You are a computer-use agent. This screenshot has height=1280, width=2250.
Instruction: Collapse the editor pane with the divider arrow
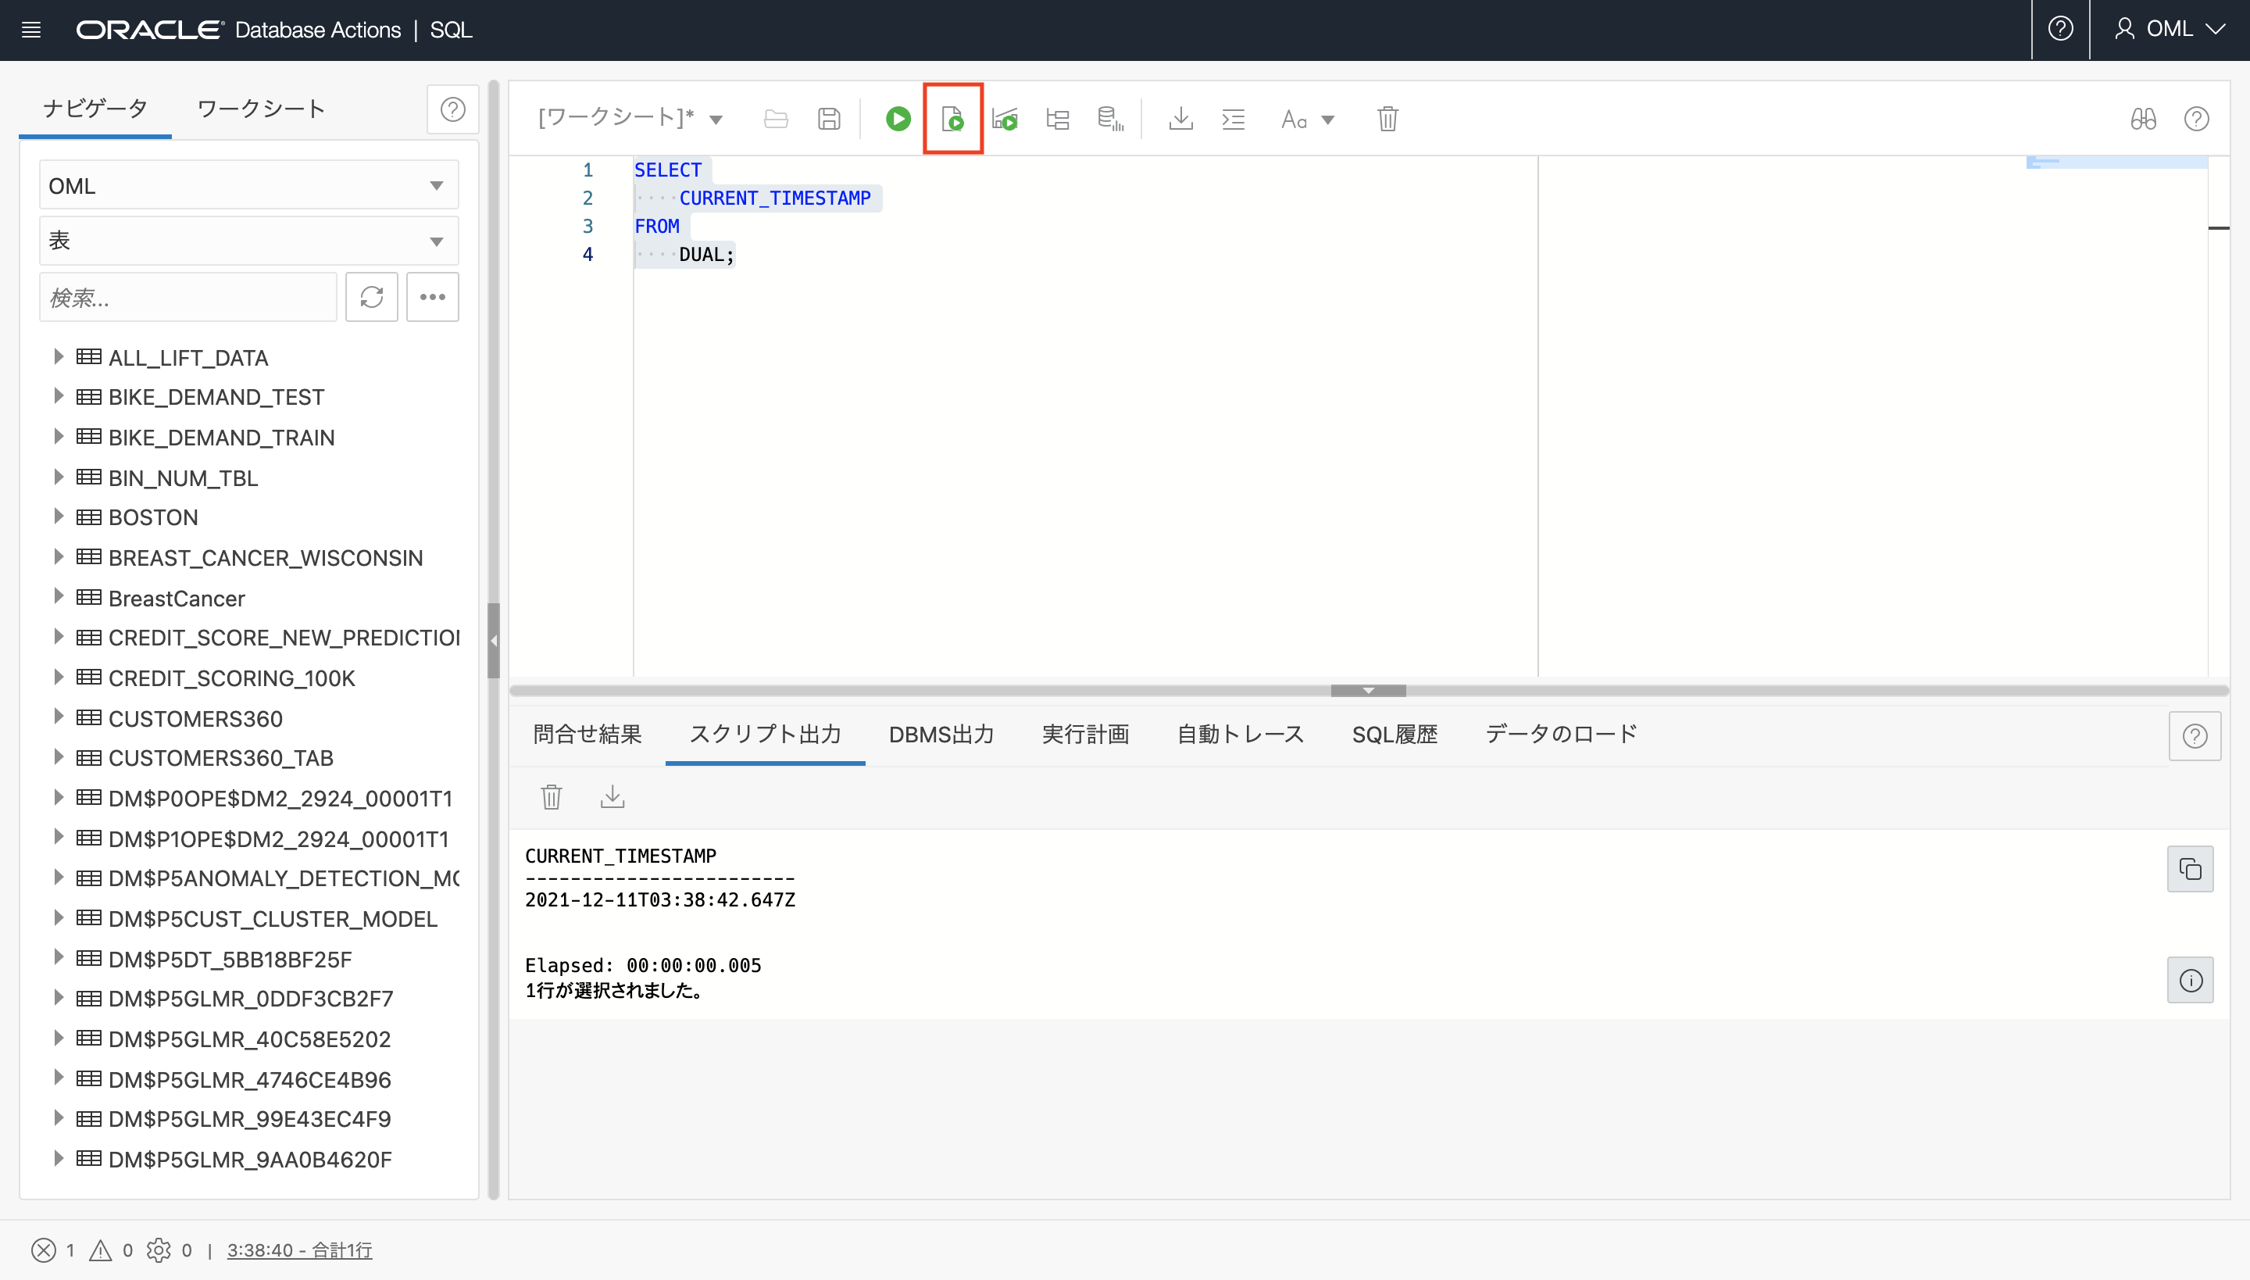[x=1367, y=691]
